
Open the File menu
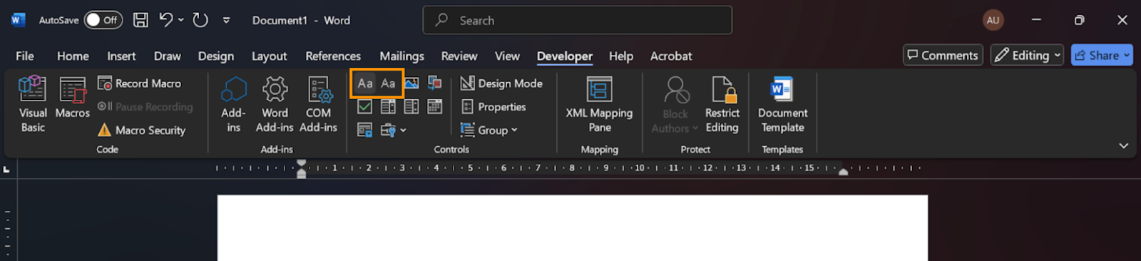pos(25,56)
